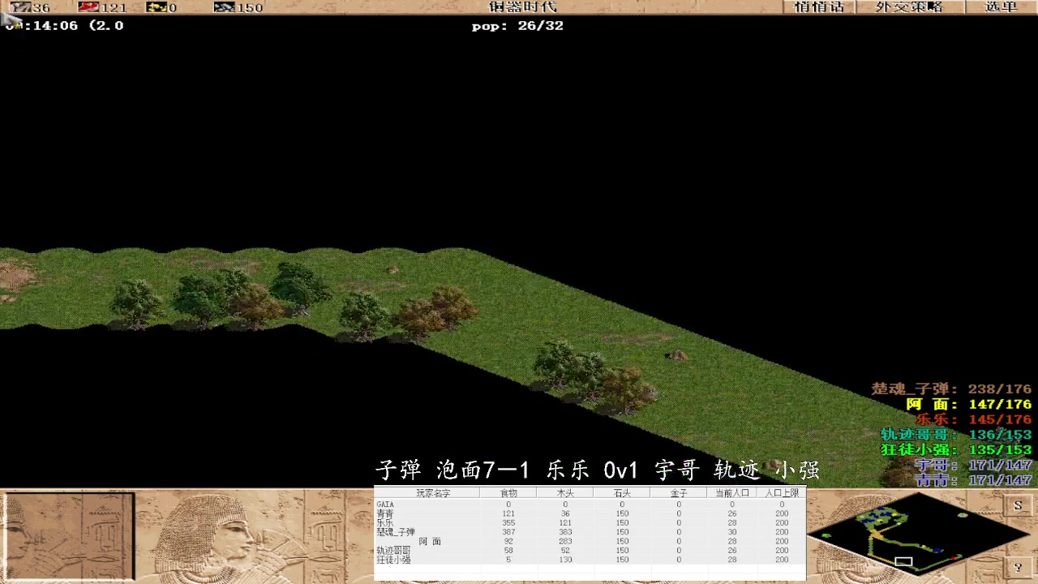Image resolution: width=1038 pixels, height=584 pixels.
Task: Select the GAIA row name in table
Action: point(385,505)
